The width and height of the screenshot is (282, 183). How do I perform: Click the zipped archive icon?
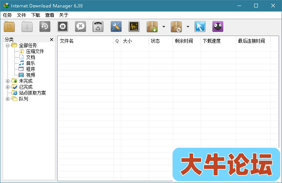22,51
